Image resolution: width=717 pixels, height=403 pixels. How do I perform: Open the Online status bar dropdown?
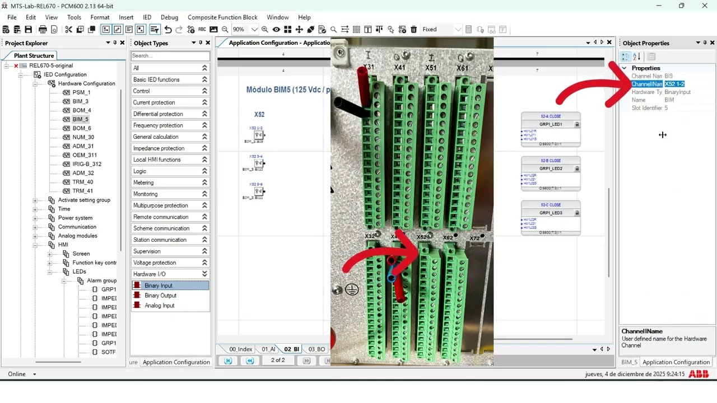(x=34, y=374)
